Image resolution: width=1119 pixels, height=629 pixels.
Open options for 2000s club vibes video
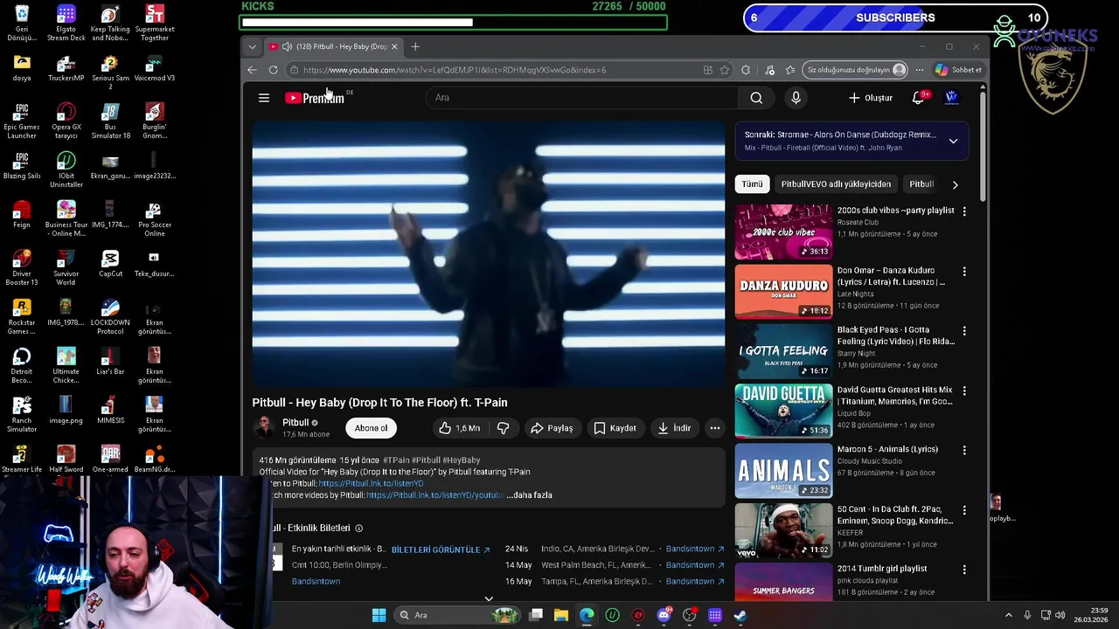[964, 211]
